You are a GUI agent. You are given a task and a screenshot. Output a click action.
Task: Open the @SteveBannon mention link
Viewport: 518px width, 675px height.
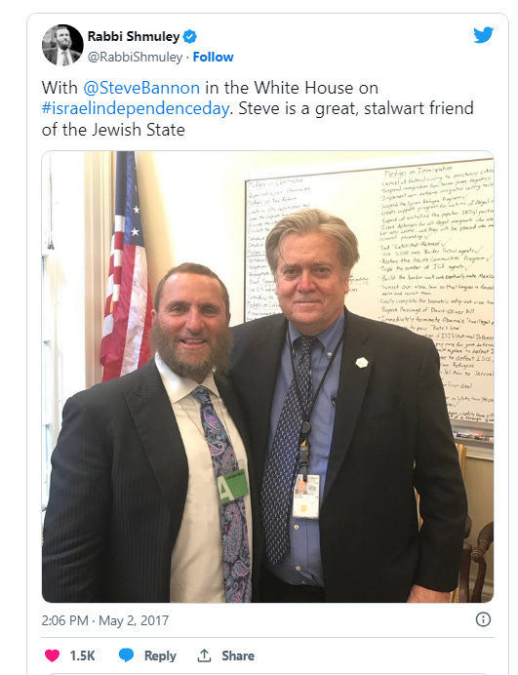[x=141, y=88]
